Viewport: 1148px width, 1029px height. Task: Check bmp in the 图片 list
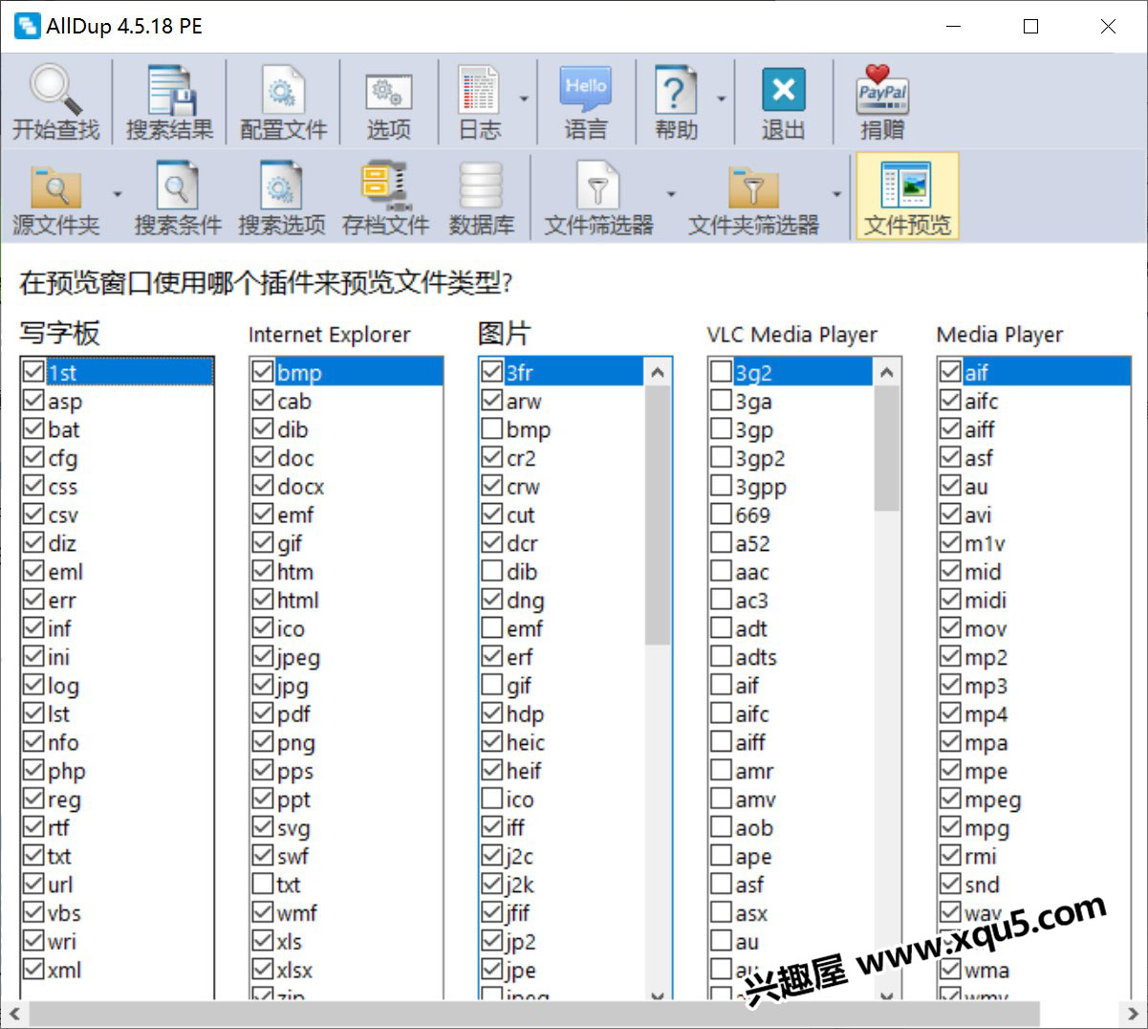point(492,428)
